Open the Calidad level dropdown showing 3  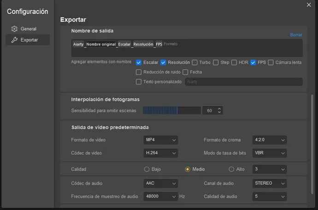point(270,169)
